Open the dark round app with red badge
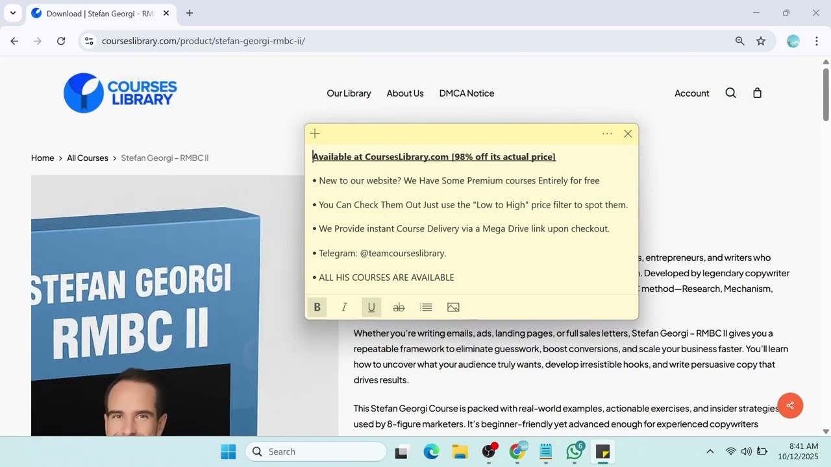 click(x=489, y=451)
